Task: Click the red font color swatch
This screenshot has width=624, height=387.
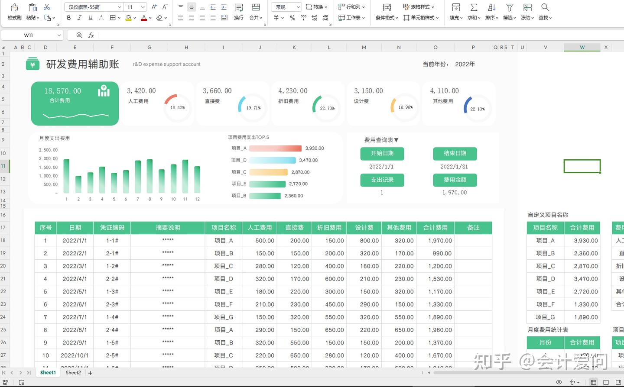Action: click(144, 18)
